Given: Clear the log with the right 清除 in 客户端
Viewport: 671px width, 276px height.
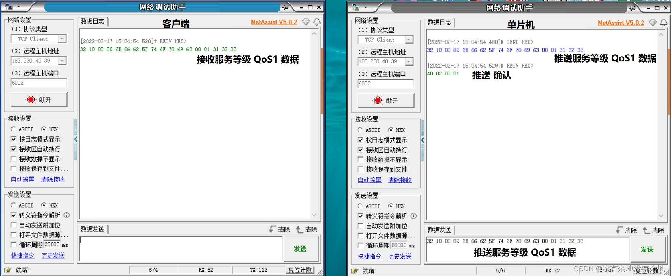Looking at the screenshot, I should click(306, 229).
